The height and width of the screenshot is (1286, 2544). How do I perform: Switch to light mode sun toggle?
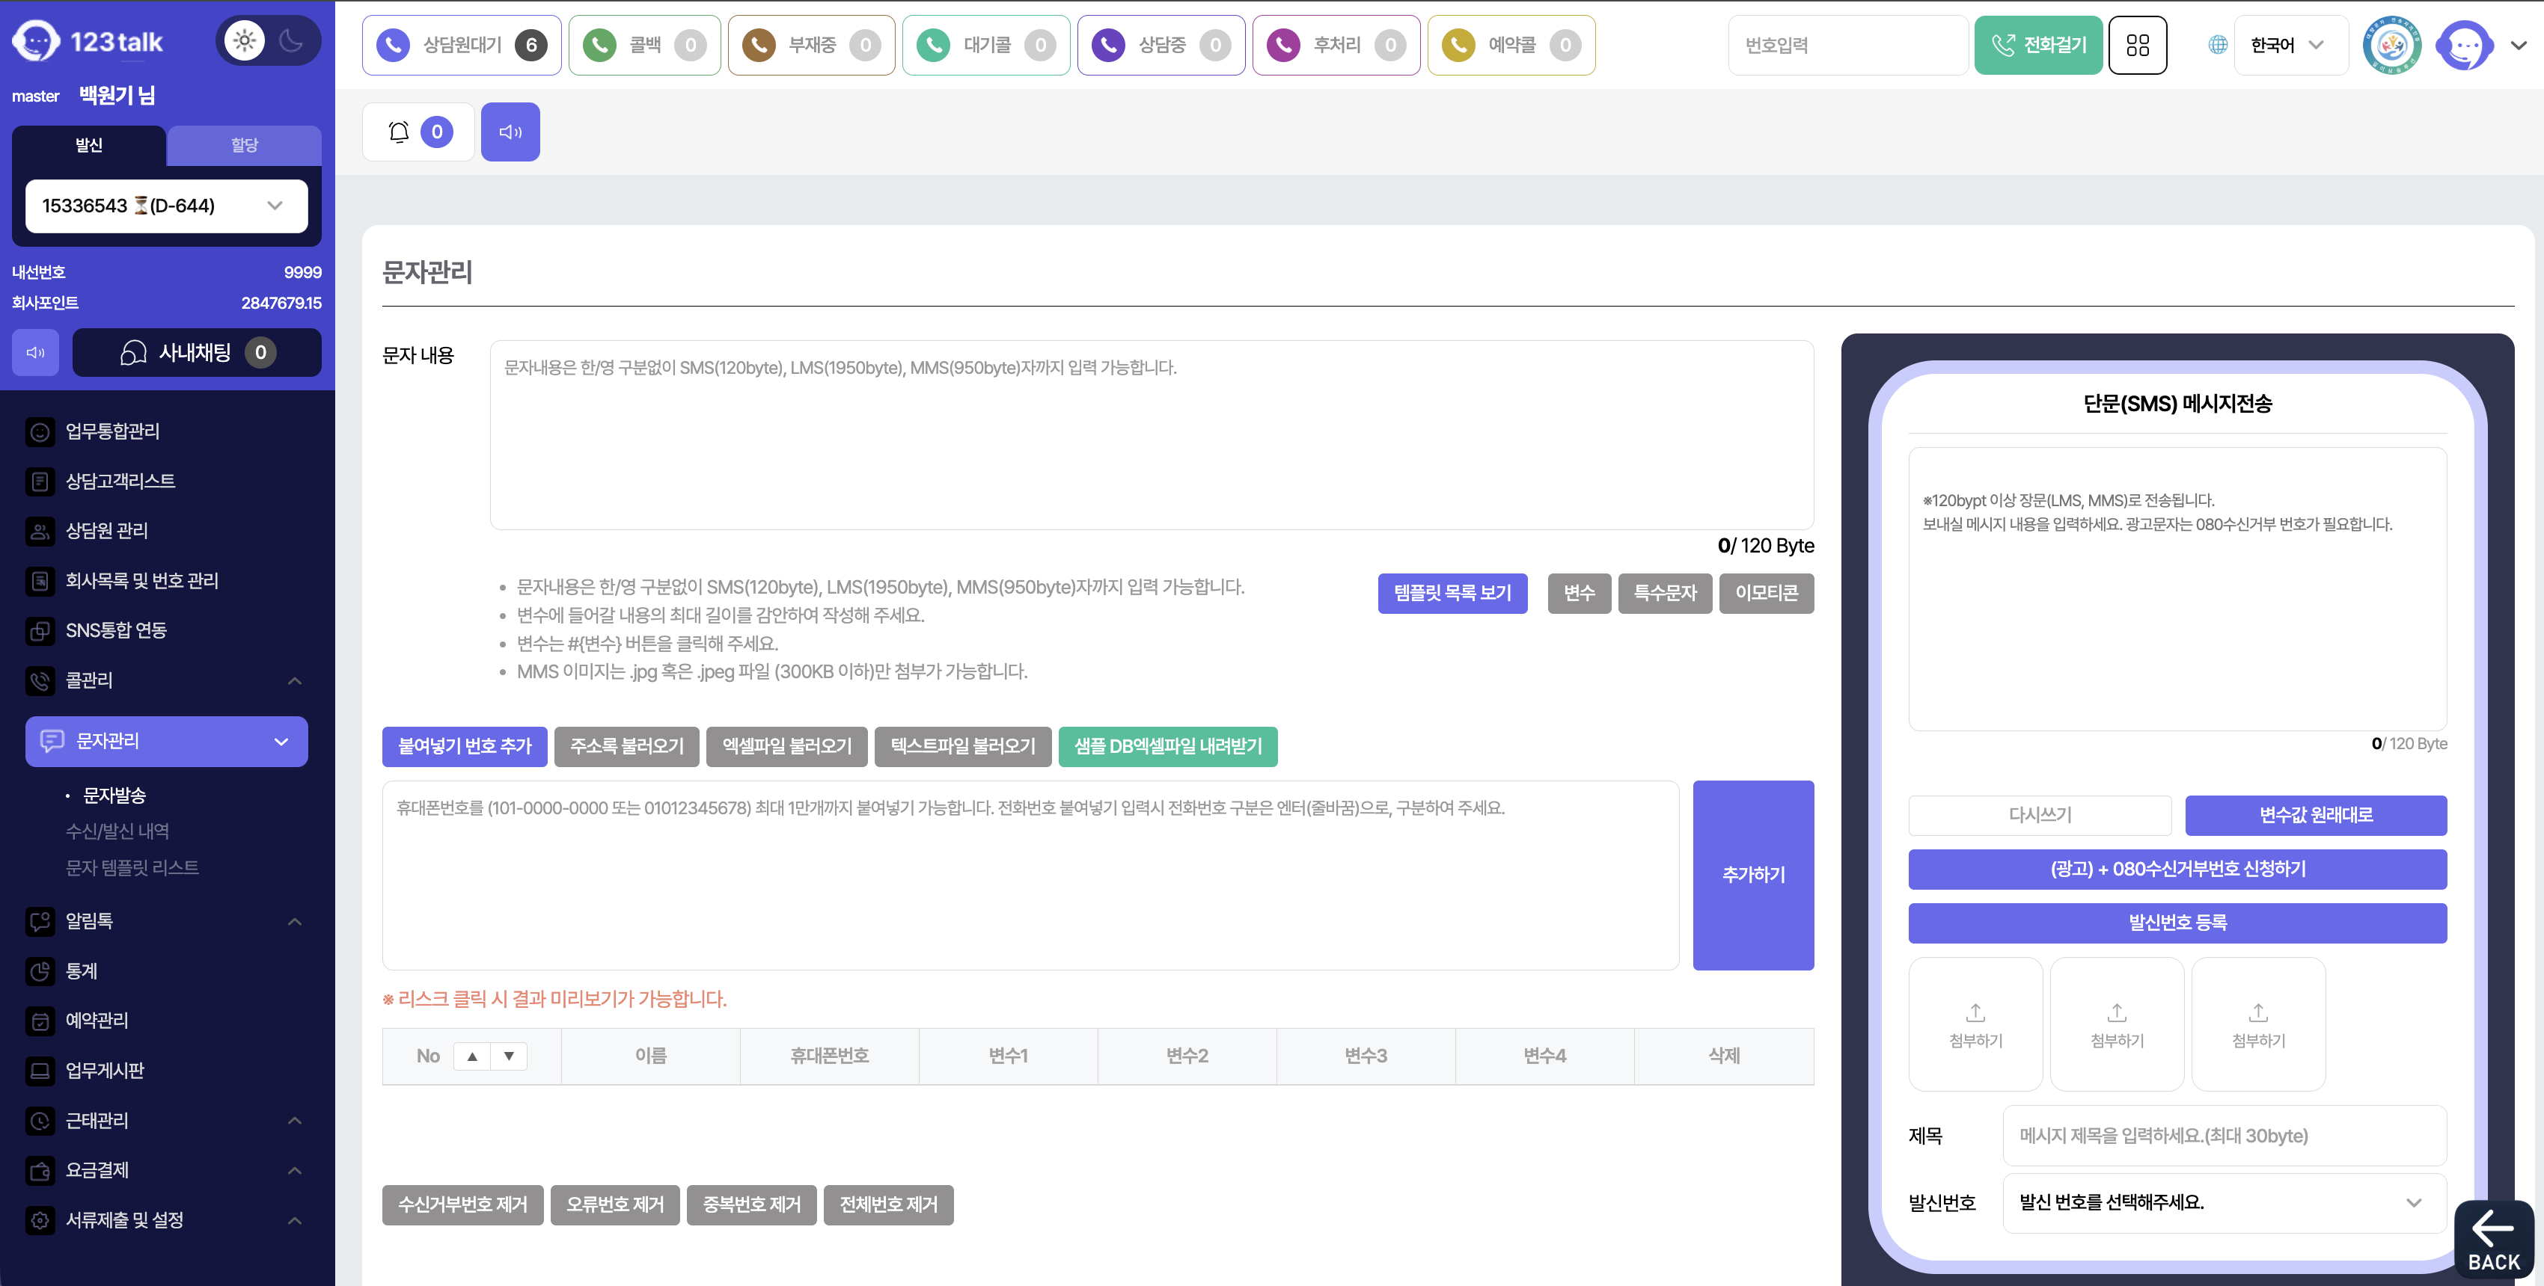point(244,40)
